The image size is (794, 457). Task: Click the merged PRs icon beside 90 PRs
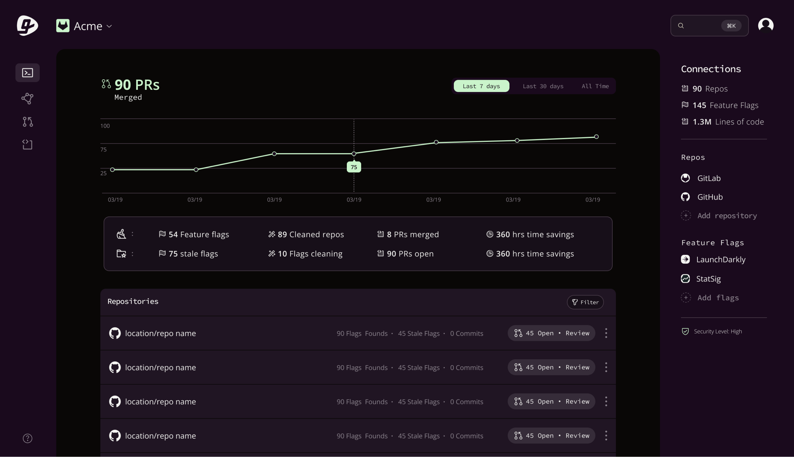[x=106, y=84]
